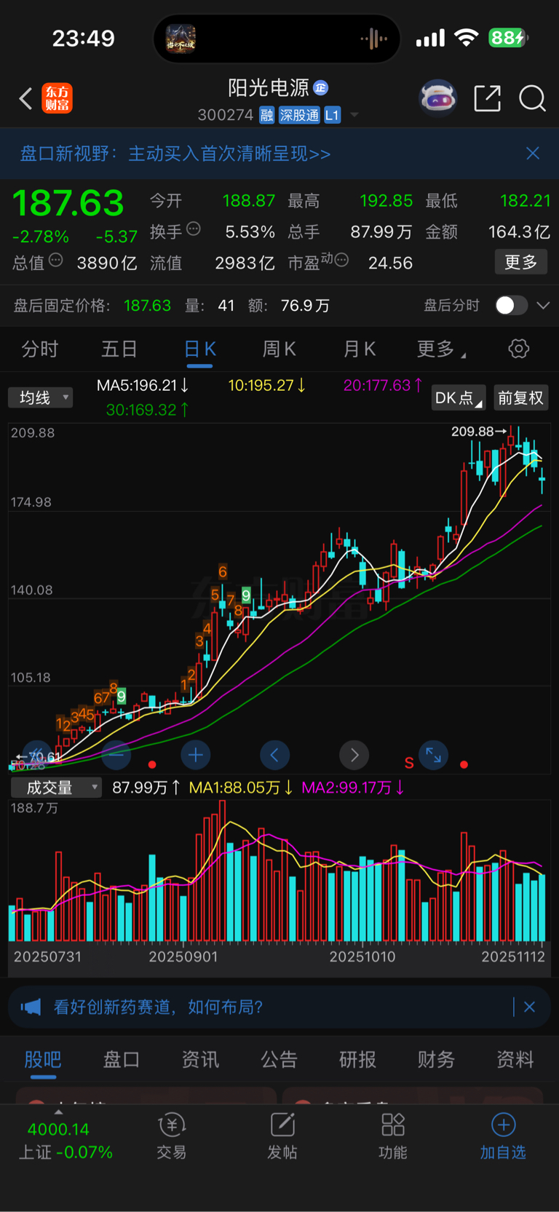Switch to 分时 chart tab
The height and width of the screenshot is (1212, 559).
pos(40,349)
